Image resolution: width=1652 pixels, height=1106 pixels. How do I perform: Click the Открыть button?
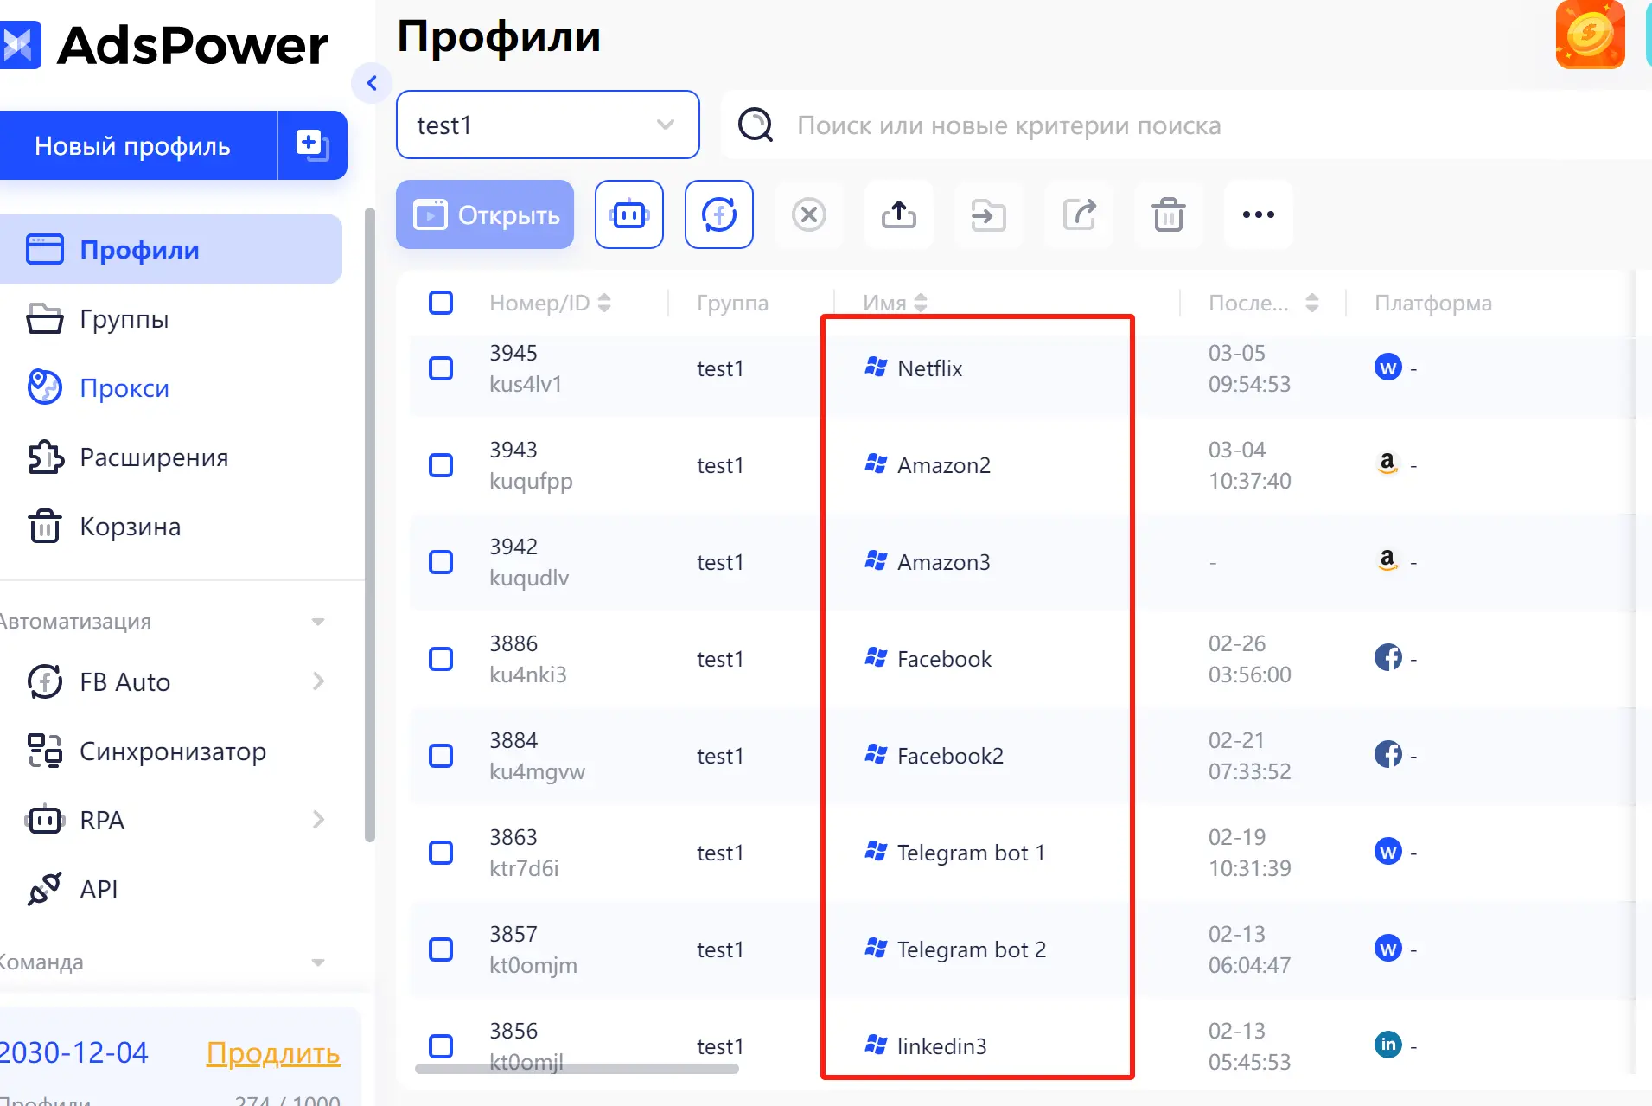pyautogui.click(x=485, y=214)
